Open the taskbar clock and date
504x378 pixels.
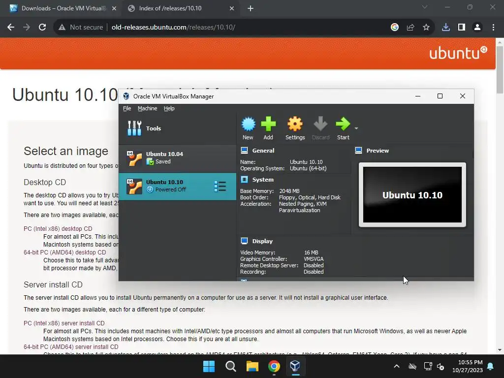click(x=468, y=366)
